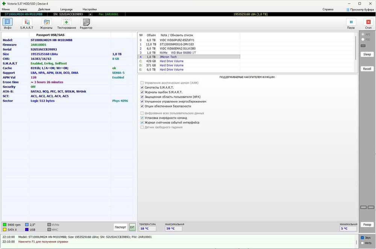Click the МИНИМАЛЬНАЯ 5 °C field

348,229
